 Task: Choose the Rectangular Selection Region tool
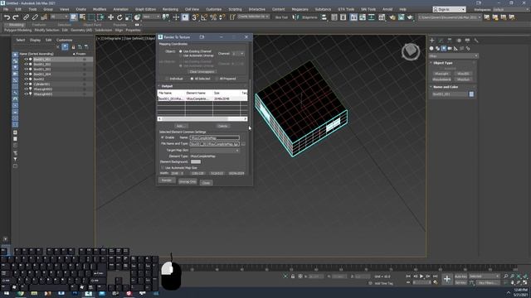(91, 17)
